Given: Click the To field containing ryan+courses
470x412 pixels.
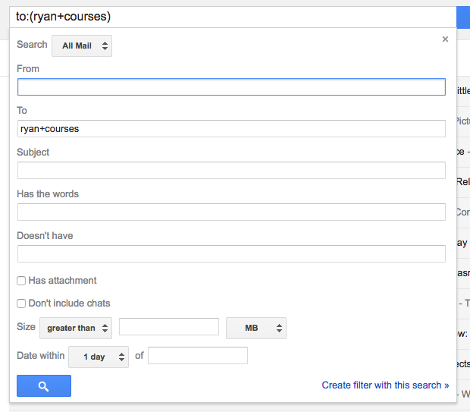Looking at the screenshot, I should (x=231, y=129).
